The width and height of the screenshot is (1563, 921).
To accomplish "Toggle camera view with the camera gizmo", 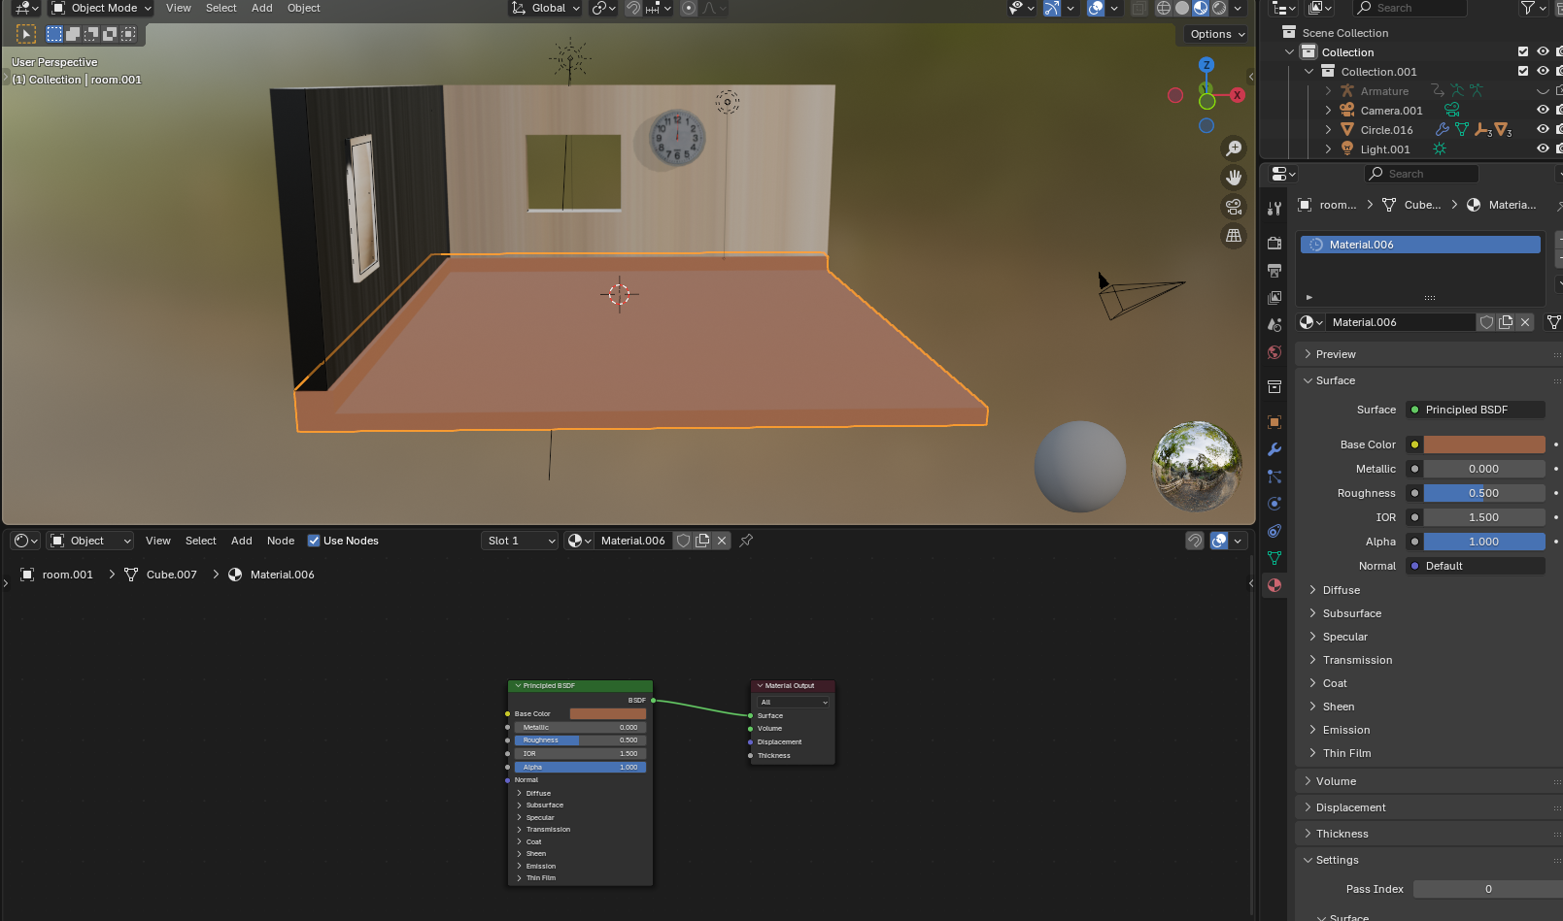I will [x=1234, y=206].
